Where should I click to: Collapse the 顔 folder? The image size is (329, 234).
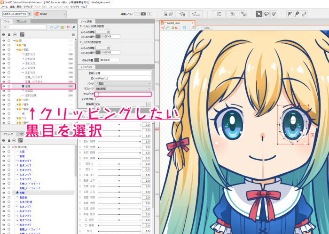(x=14, y=40)
